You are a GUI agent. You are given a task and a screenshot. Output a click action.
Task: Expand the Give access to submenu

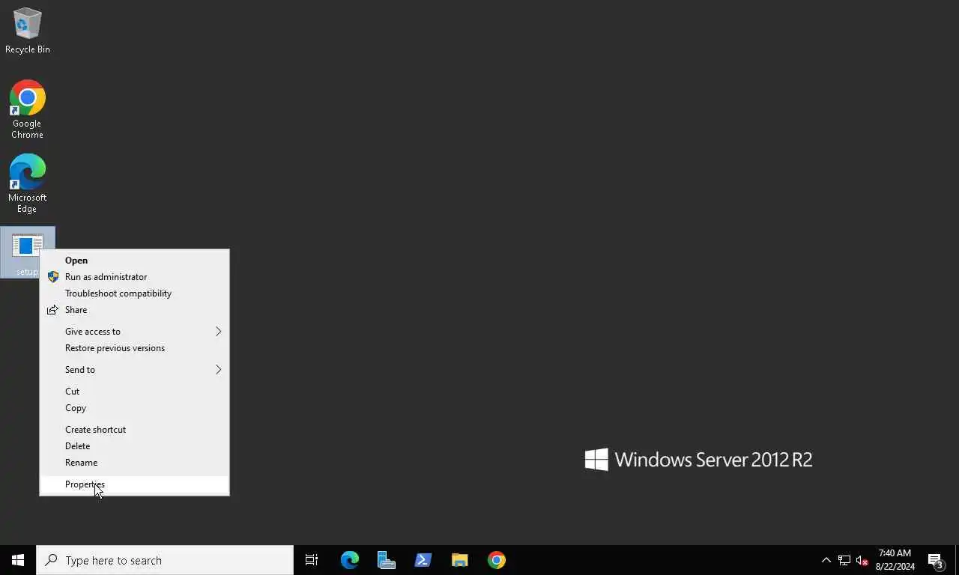[x=134, y=332]
